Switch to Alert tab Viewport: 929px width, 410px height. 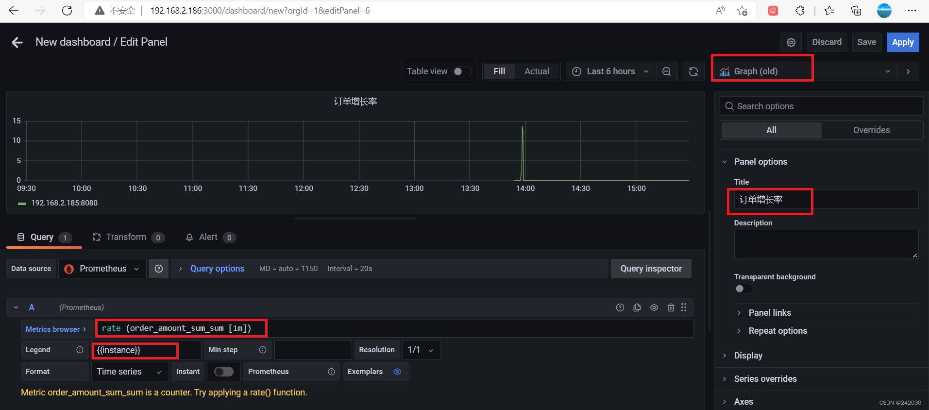210,237
